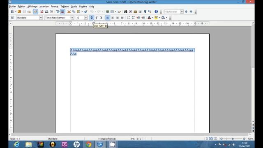Open the Édition menu
This screenshot has width=263, height=148.
point(21,7)
